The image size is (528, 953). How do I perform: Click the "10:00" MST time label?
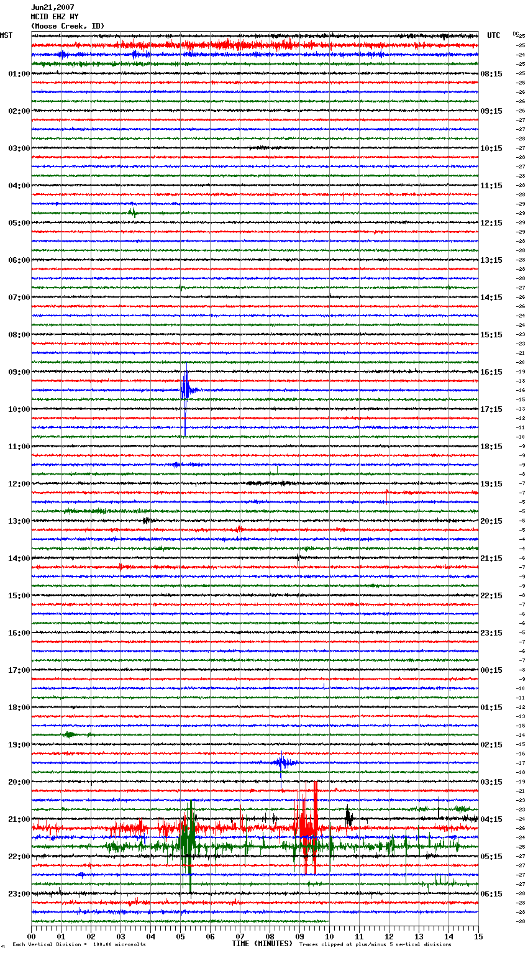19,409
